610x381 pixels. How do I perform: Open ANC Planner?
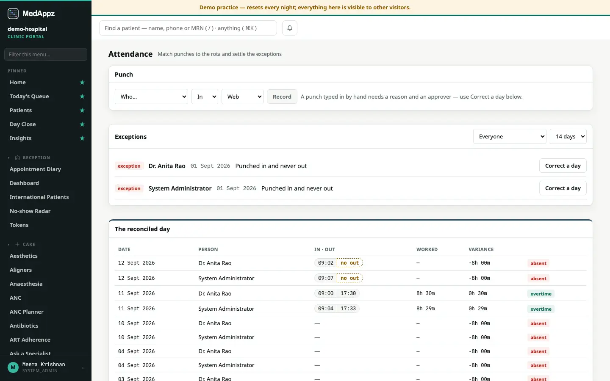click(27, 312)
